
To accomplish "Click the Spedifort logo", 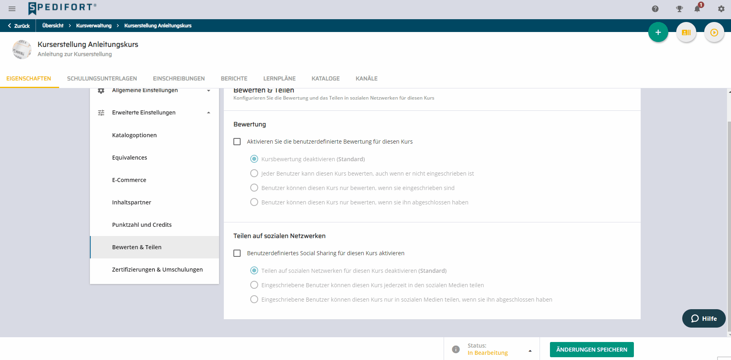I will (62, 8).
